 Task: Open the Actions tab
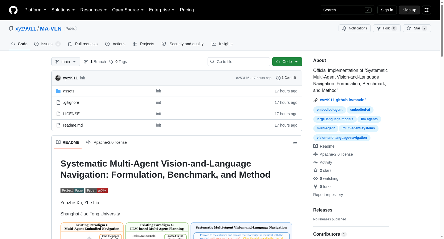coord(115,44)
